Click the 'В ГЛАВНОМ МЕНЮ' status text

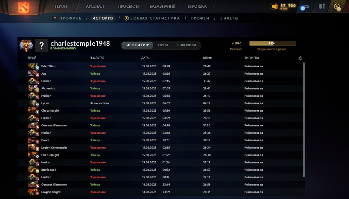pyautogui.click(x=63, y=48)
